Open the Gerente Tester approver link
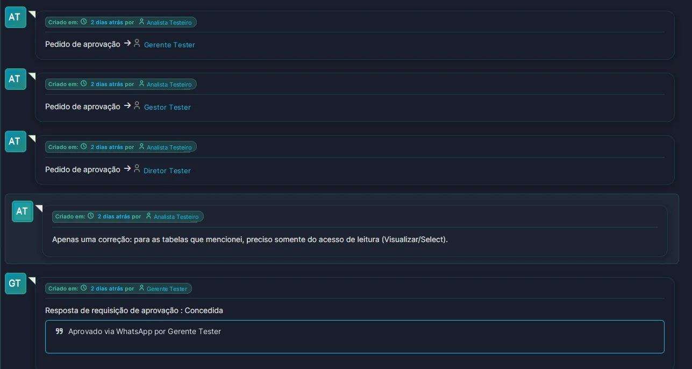Image resolution: width=692 pixels, height=369 pixels. pyautogui.click(x=169, y=45)
